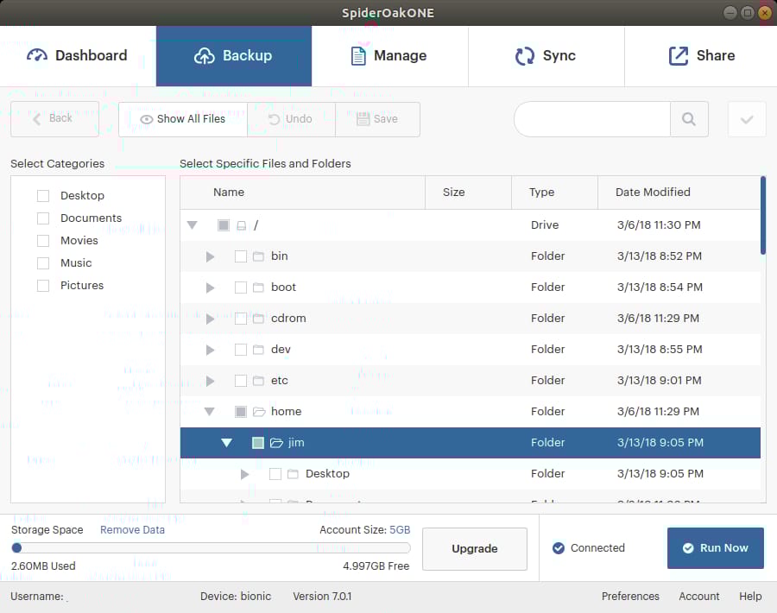Image resolution: width=777 pixels, height=613 pixels.
Task: Open the Manage tab
Action: click(x=389, y=56)
